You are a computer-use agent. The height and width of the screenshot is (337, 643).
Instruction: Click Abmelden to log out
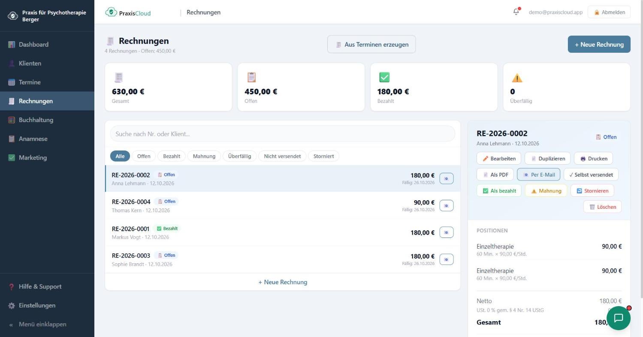point(609,12)
